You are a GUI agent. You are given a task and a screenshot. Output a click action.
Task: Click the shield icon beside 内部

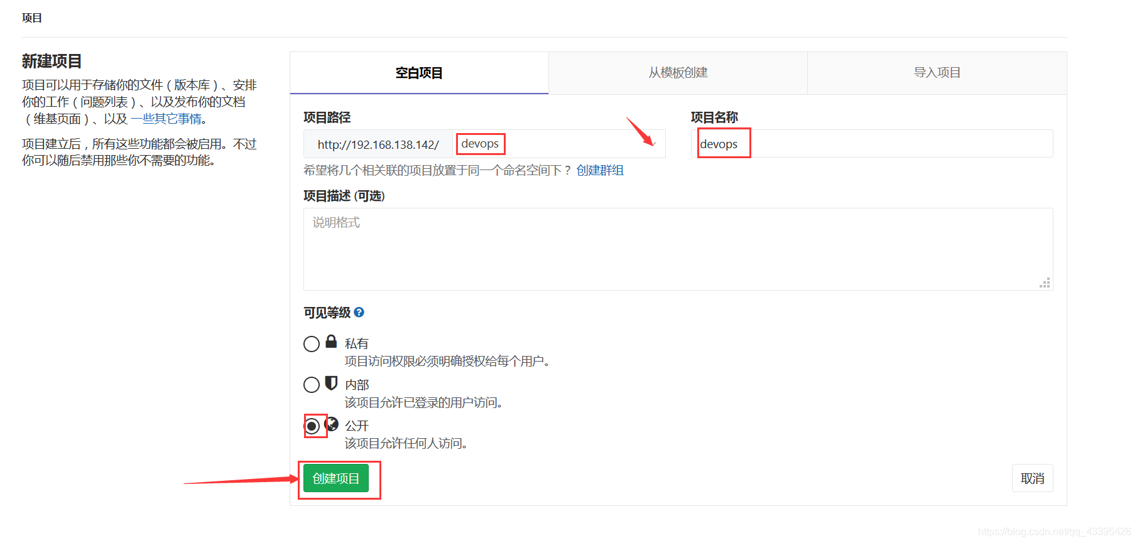(331, 383)
